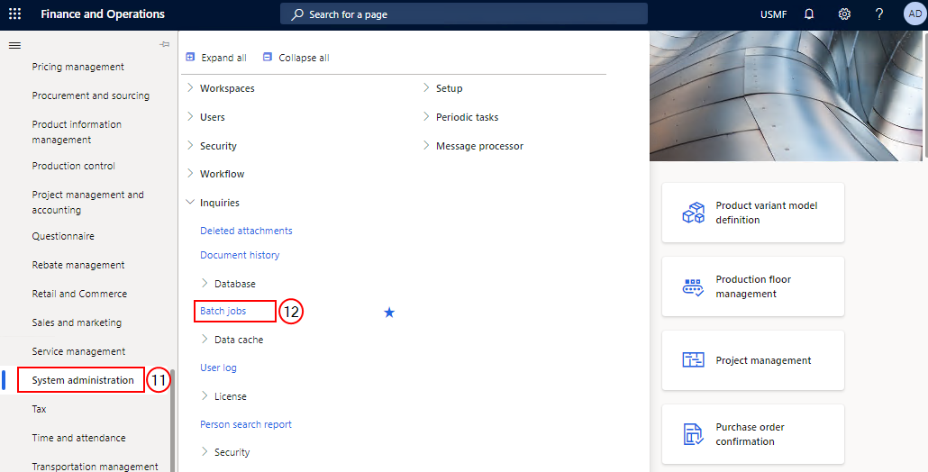Open the User log link
The image size is (928, 472).
click(x=218, y=368)
